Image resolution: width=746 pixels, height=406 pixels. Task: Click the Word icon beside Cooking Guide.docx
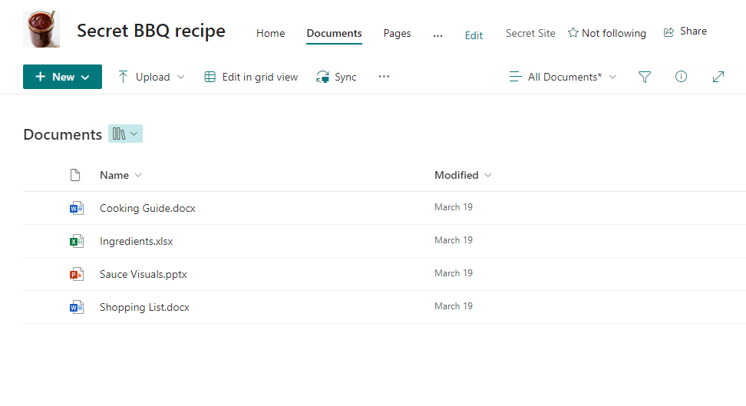pyautogui.click(x=76, y=208)
